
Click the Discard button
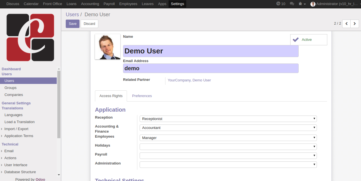coord(89,24)
